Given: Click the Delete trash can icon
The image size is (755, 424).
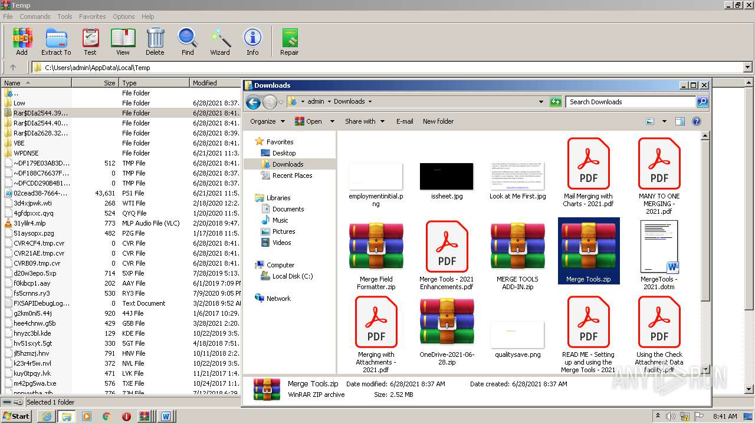Looking at the screenshot, I should coord(155,41).
